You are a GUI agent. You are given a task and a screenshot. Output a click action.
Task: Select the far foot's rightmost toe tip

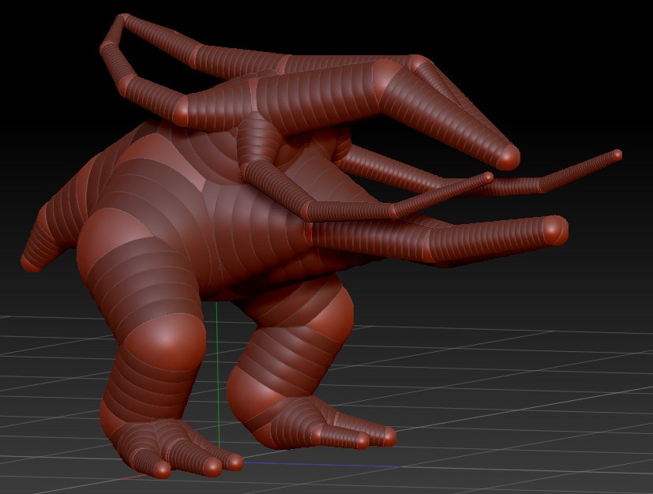[x=388, y=436]
